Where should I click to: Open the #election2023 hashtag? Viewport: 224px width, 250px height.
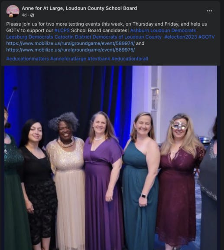(181, 37)
